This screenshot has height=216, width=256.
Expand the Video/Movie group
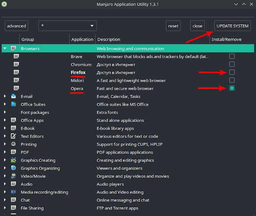tap(5, 176)
